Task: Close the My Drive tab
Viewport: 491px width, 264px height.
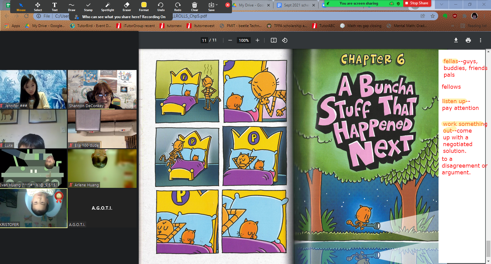Action: (x=269, y=5)
